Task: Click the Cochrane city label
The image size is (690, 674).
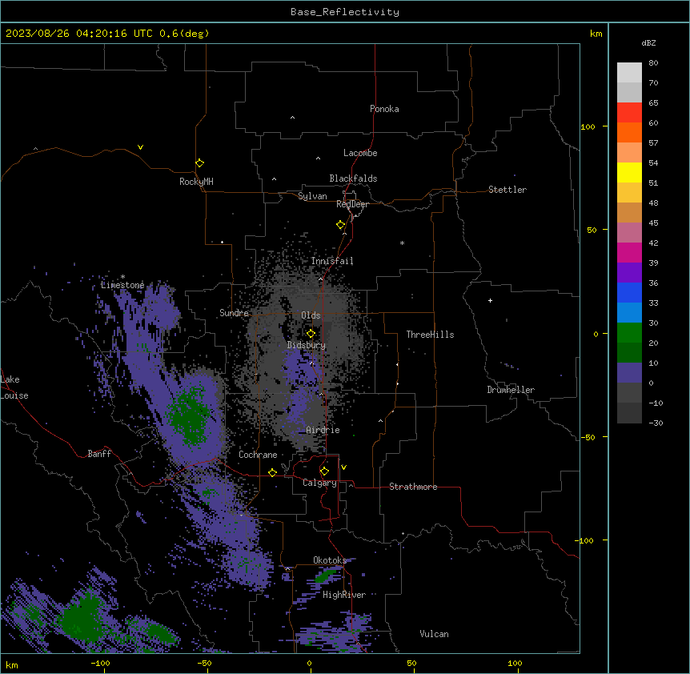Action: [x=258, y=455]
